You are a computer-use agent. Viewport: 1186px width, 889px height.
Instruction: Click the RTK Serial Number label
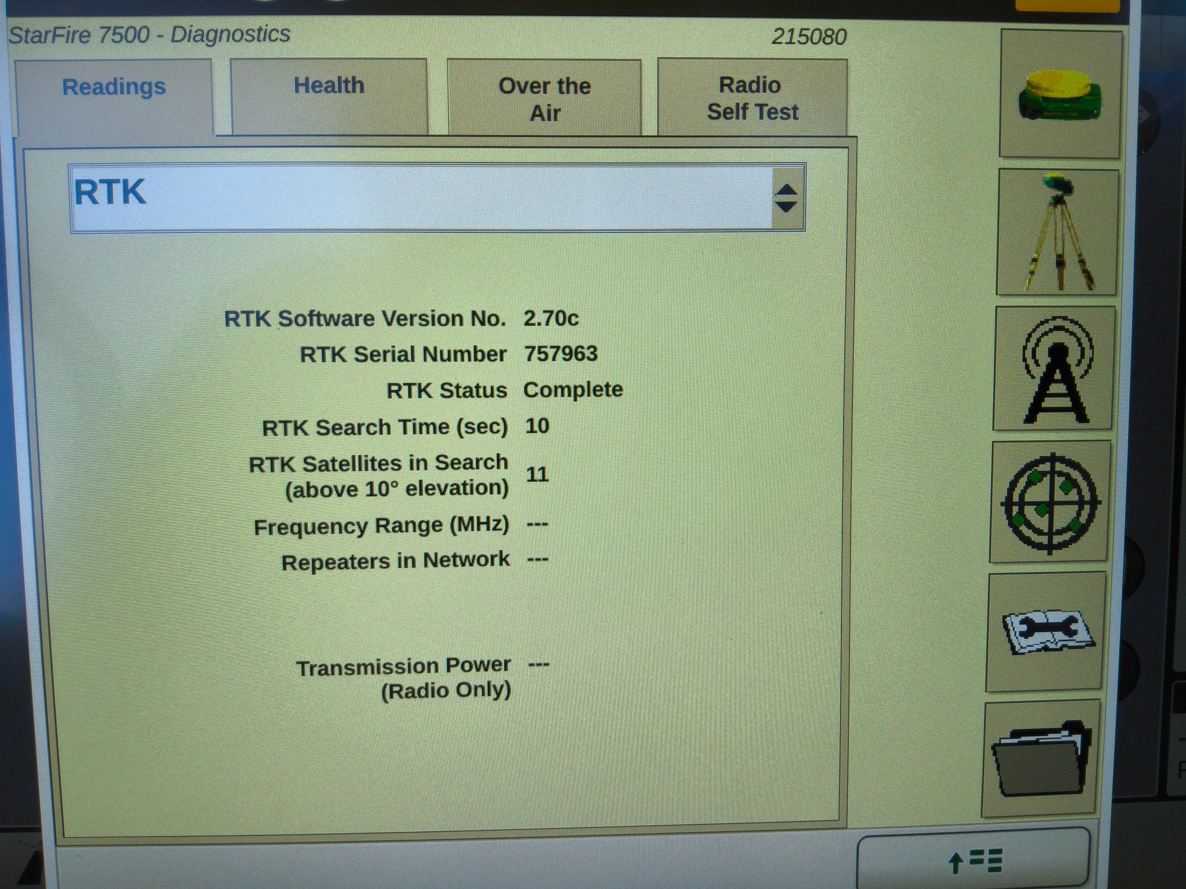(403, 354)
